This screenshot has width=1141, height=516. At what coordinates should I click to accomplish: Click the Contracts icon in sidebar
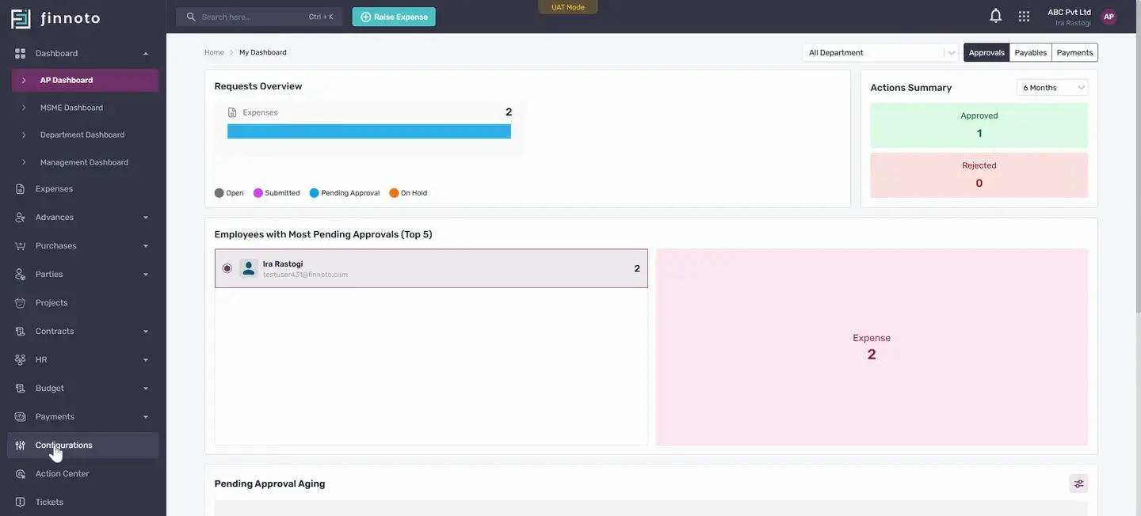click(21, 331)
